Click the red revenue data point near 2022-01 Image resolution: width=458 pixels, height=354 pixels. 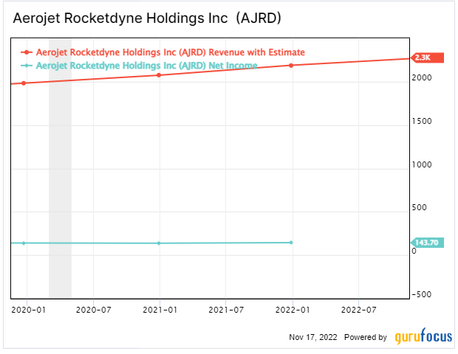point(291,66)
